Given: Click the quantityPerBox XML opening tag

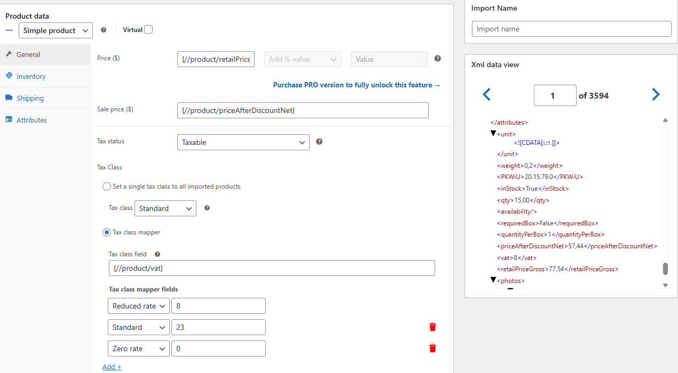Looking at the screenshot, I should tap(522, 234).
